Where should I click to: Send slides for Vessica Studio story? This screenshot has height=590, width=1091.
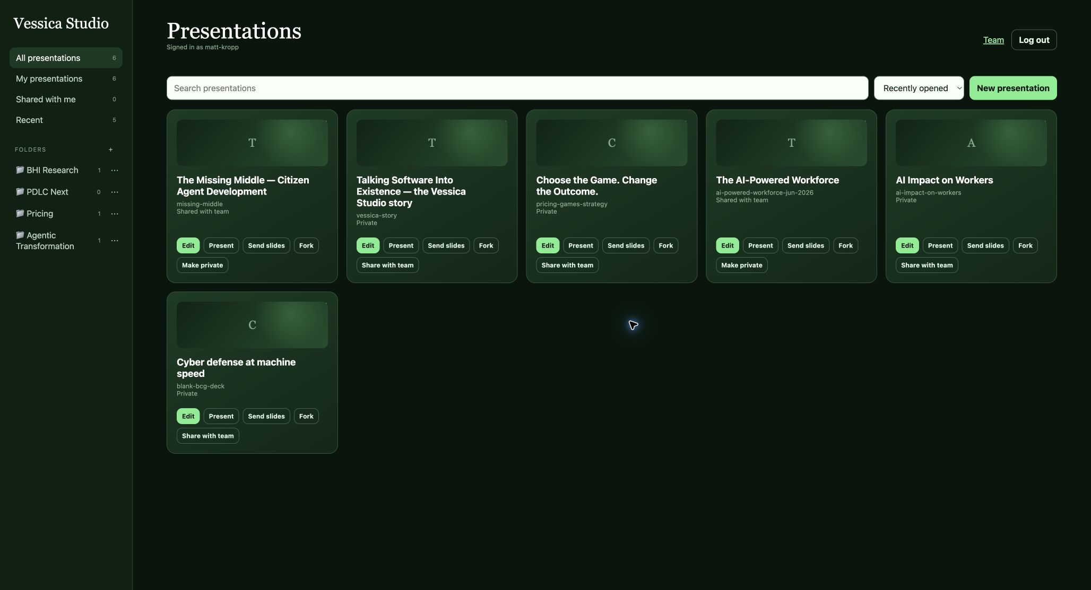[446, 245]
